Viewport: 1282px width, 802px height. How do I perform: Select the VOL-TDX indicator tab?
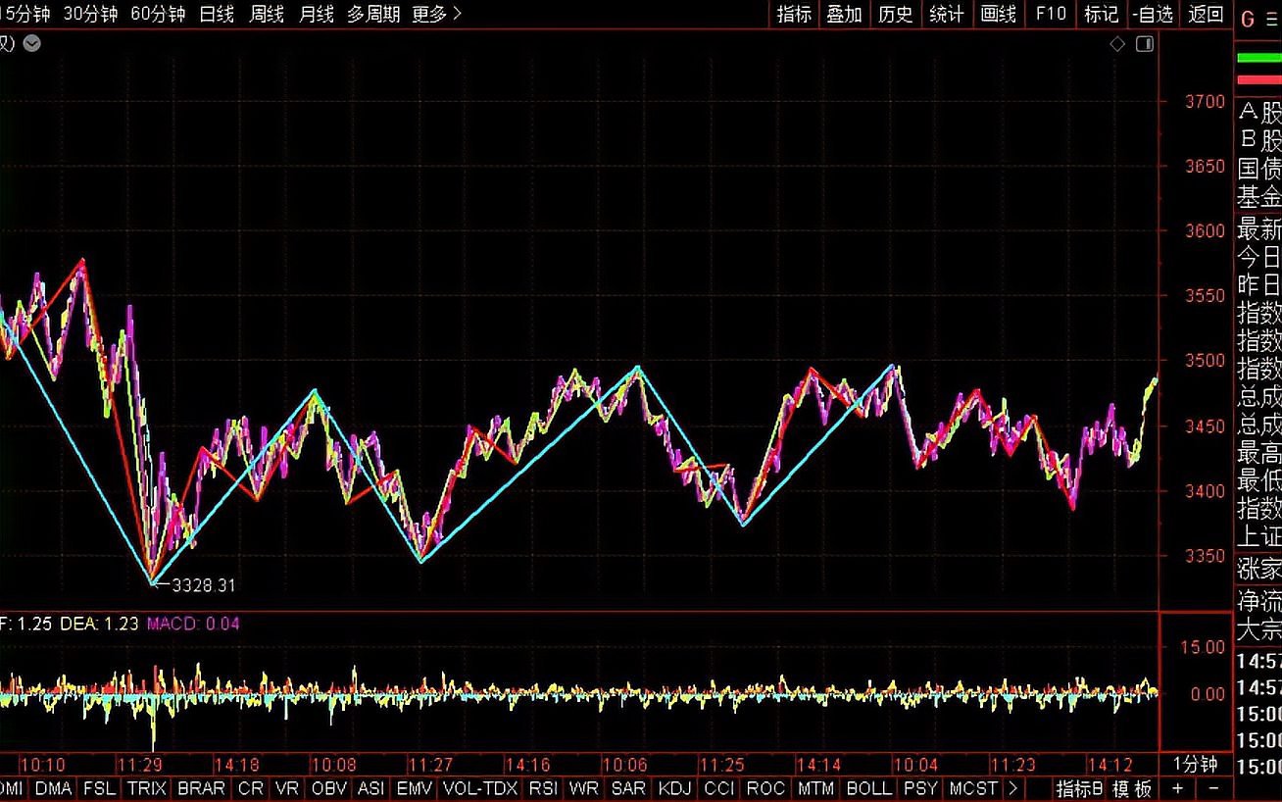[480, 788]
